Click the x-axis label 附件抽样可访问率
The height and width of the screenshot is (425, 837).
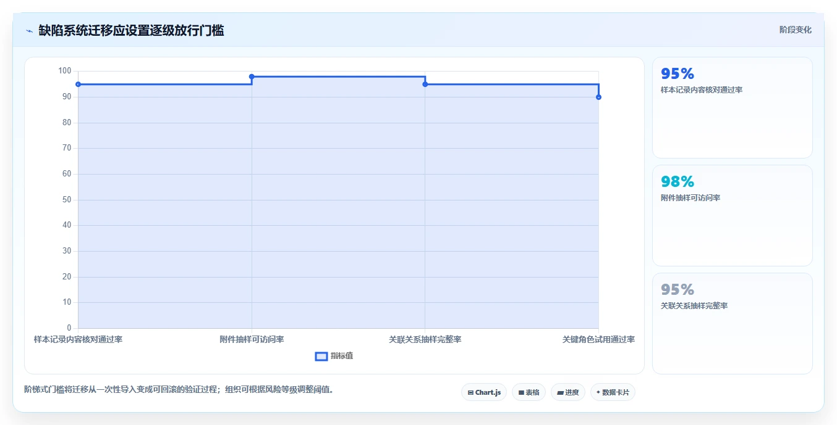click(252, 339)
